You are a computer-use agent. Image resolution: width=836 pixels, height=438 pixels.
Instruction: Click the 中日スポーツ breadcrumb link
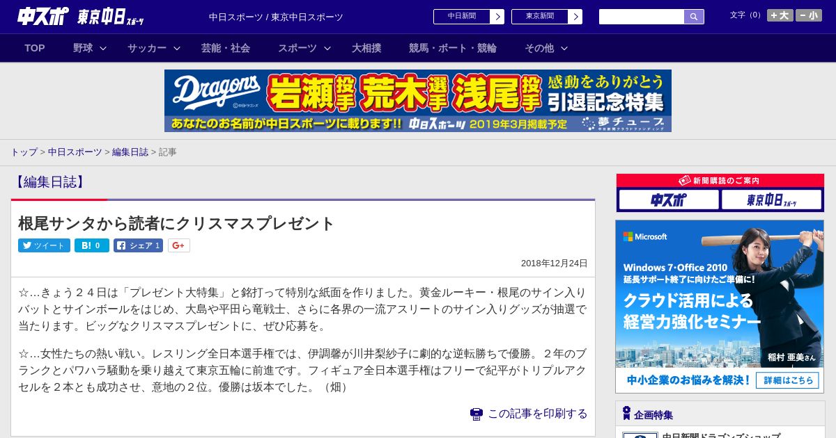point(75,152)
